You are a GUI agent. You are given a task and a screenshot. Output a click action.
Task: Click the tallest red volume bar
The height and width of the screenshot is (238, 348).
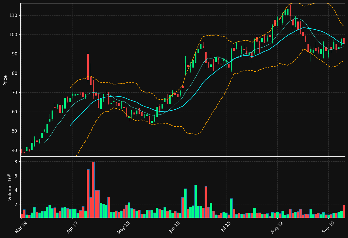coord(93,190)
